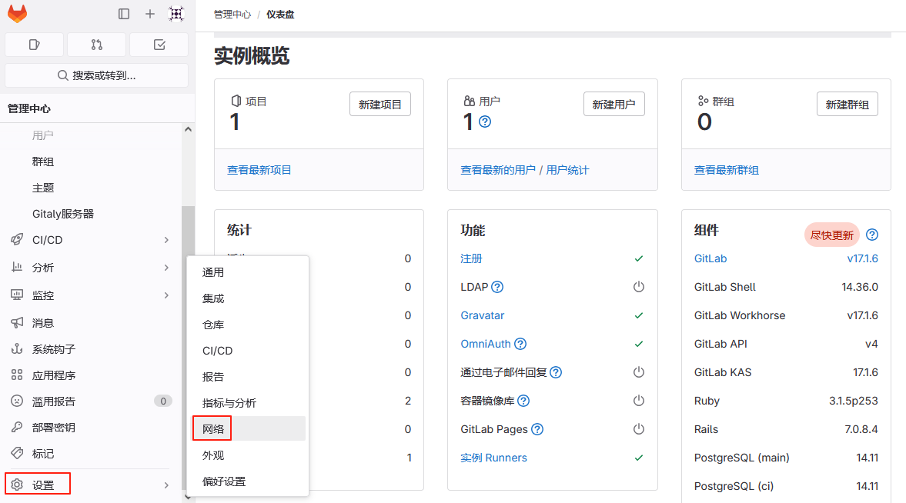Click the 分析 chart icon

point(17,268)
